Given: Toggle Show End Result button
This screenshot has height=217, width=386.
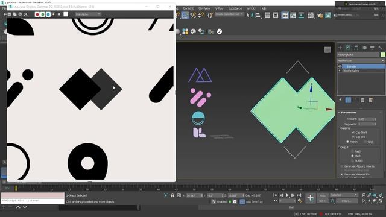Looking at the screenshot, I should [348, 100].
